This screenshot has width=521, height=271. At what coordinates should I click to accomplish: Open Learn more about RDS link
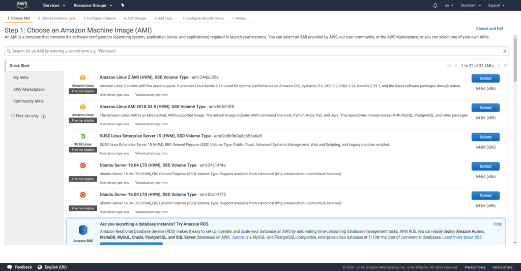coord(462,237)
